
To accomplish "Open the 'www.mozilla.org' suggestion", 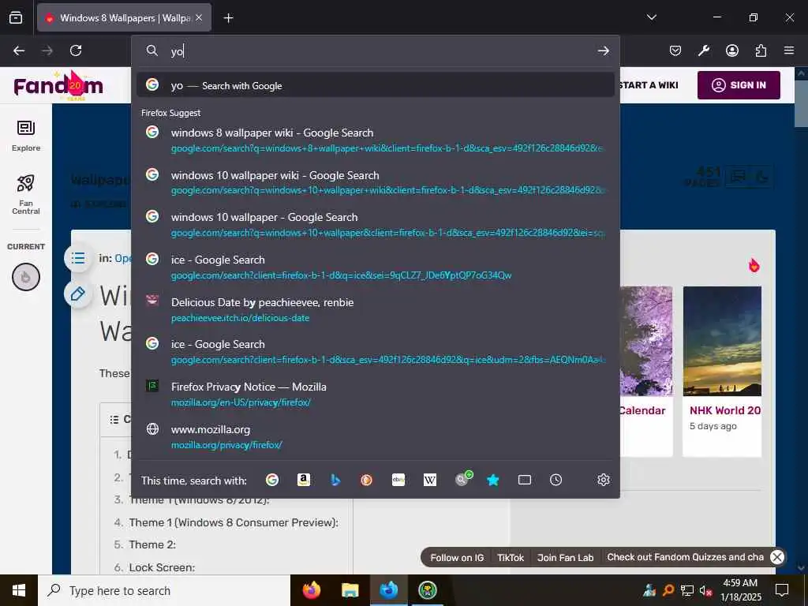I will [x=375, y=436].
